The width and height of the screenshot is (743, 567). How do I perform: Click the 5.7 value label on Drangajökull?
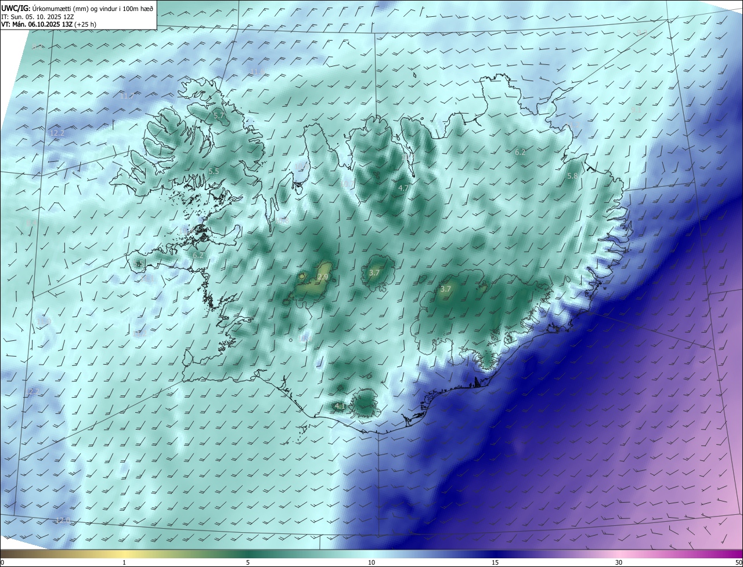click(219, 116)
